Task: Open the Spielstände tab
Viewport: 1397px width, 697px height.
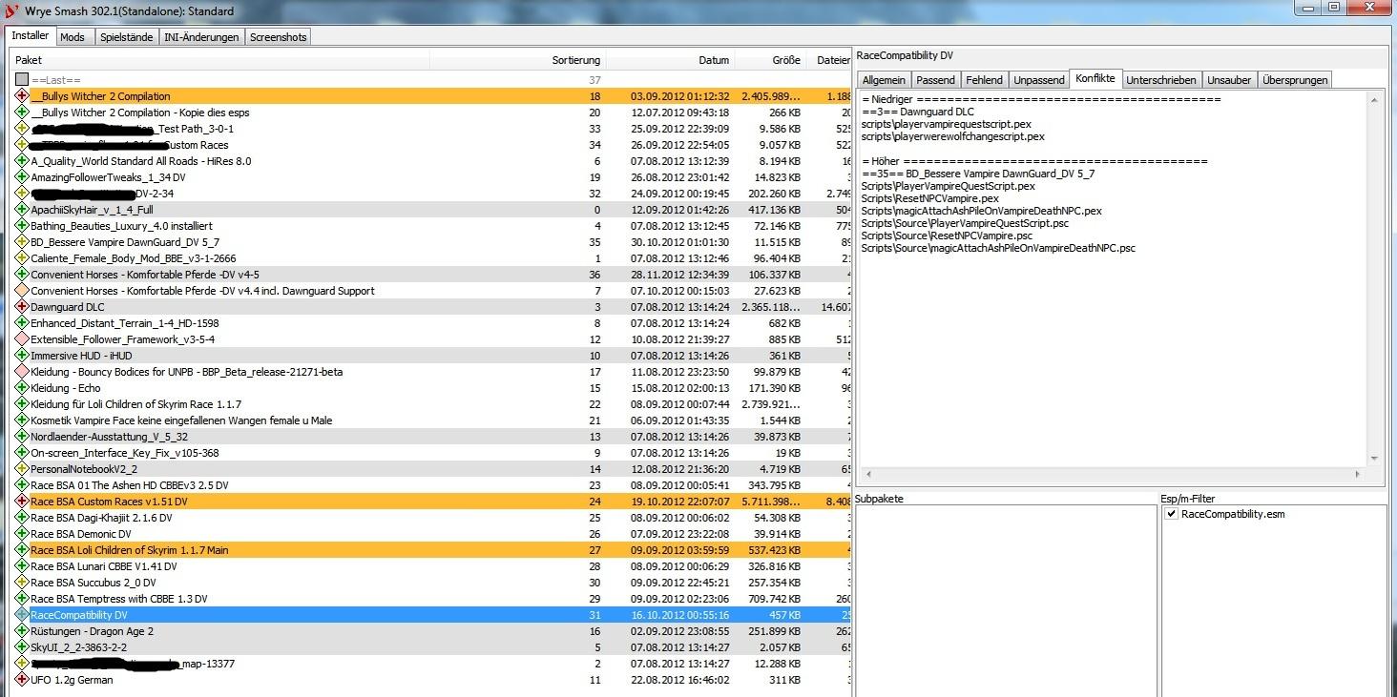Action: coord(125,37)
